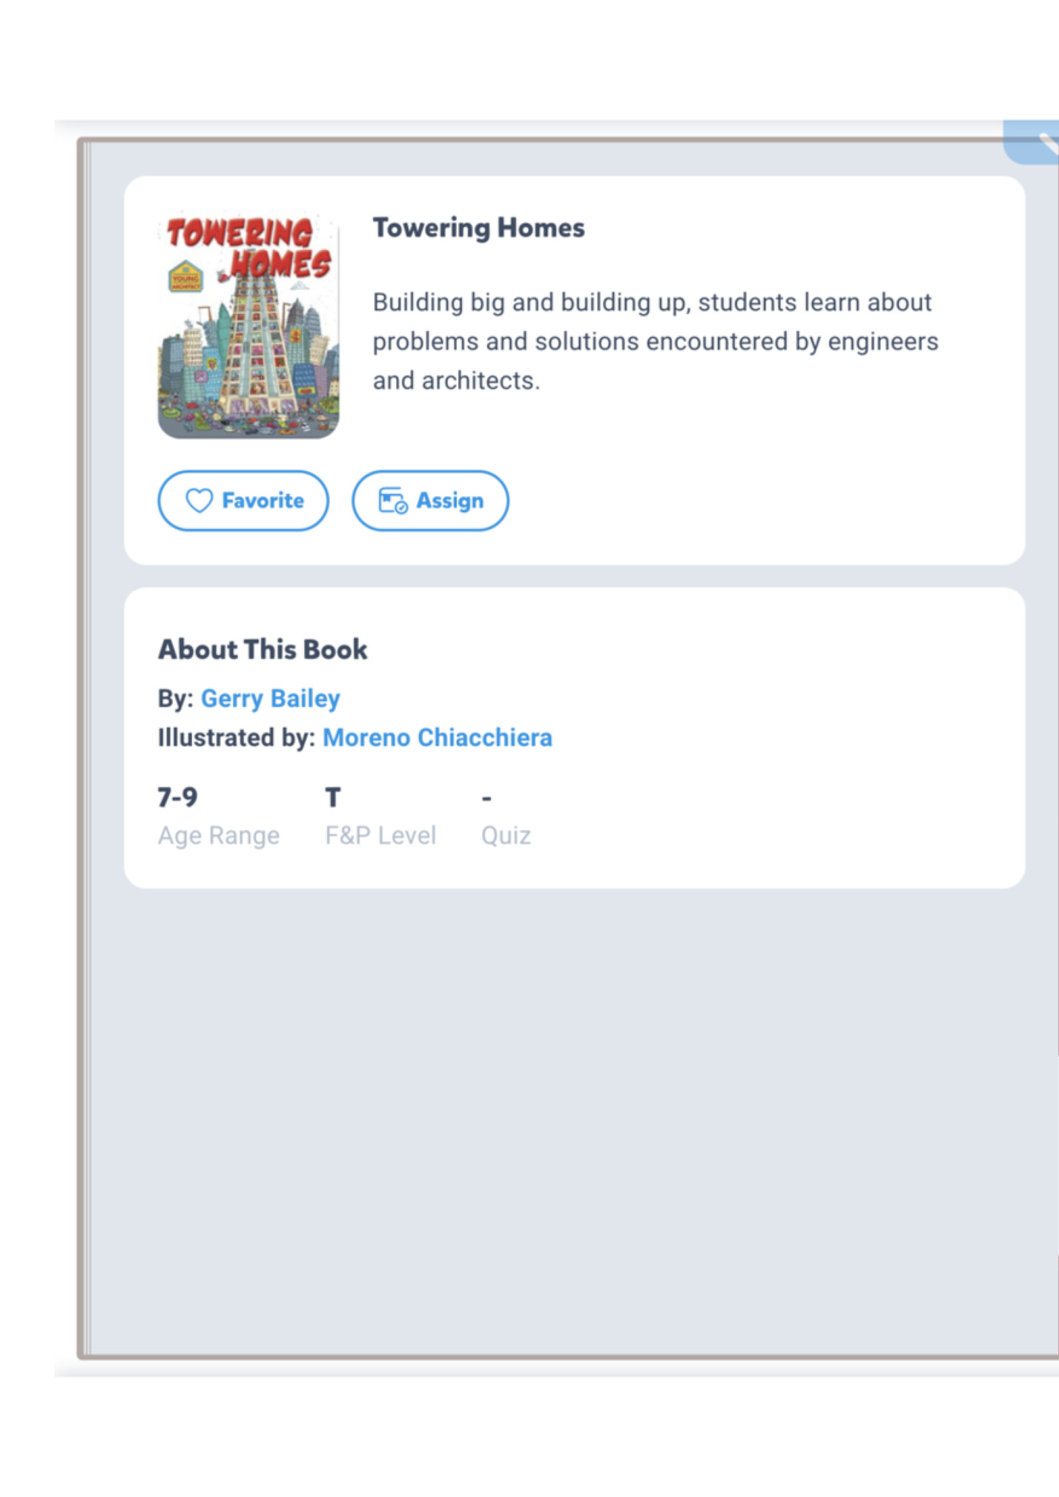Click the Favorite button label
Image resolution: width=1059 pixels, height=1497 pixels.
(263, 501)
